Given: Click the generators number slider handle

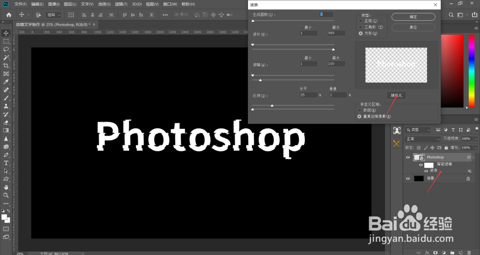Looking at the screenshot, I should click(253, 21).
